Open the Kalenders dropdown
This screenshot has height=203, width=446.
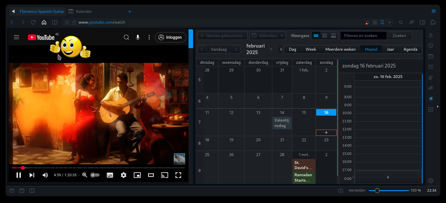pos(267,36)
